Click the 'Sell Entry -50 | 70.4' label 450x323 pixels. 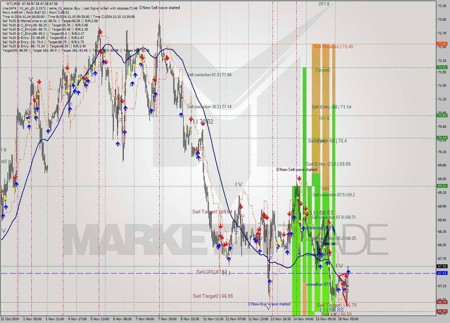tap(327, 141)
